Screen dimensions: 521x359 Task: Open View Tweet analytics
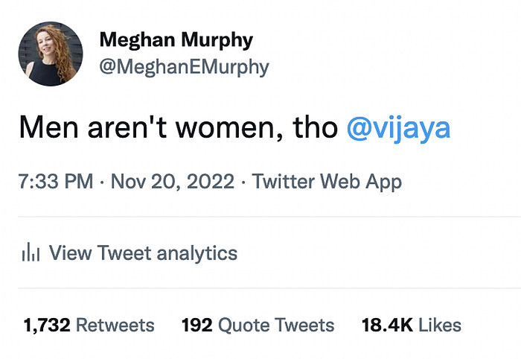tap(143, 253)
